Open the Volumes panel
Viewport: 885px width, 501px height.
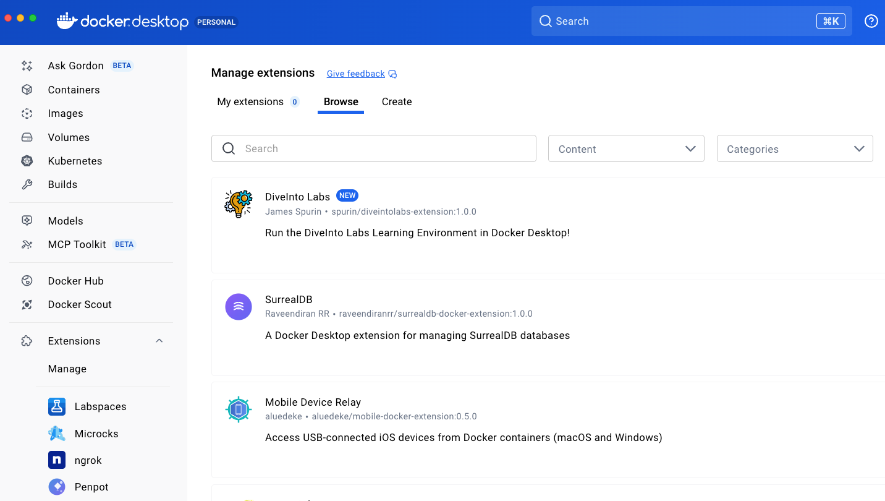[68, 137]
